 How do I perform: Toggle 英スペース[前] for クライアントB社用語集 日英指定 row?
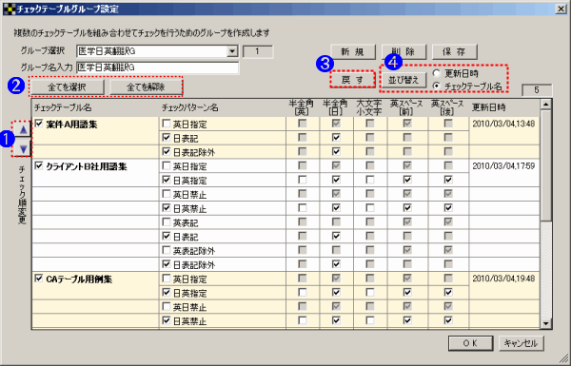(x=407, y=180)
